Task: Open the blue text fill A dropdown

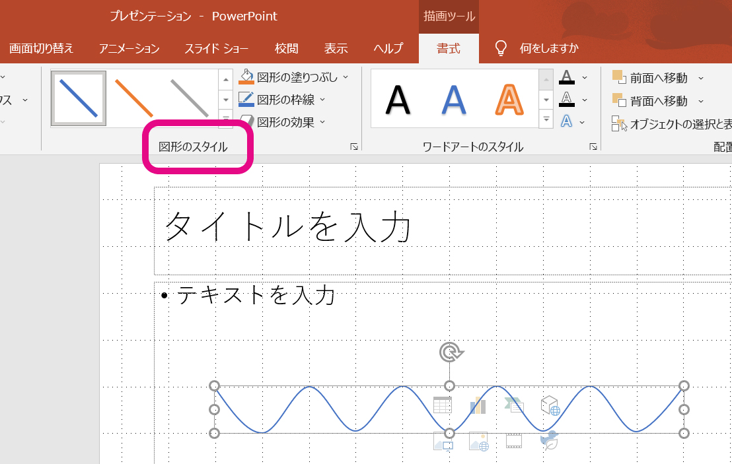Action: tap(581, 123)
